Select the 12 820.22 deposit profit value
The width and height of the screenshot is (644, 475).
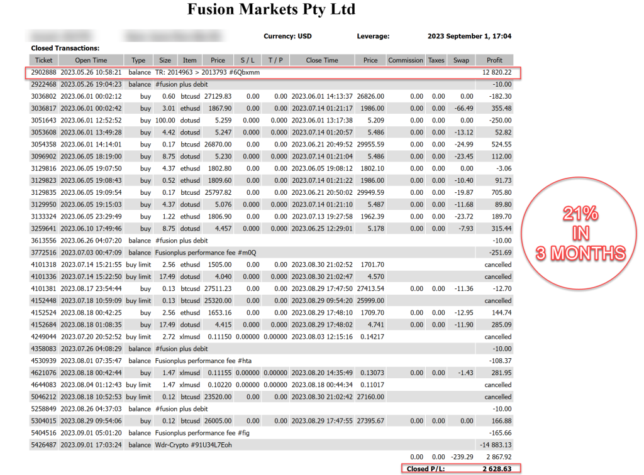click(493, 72)
